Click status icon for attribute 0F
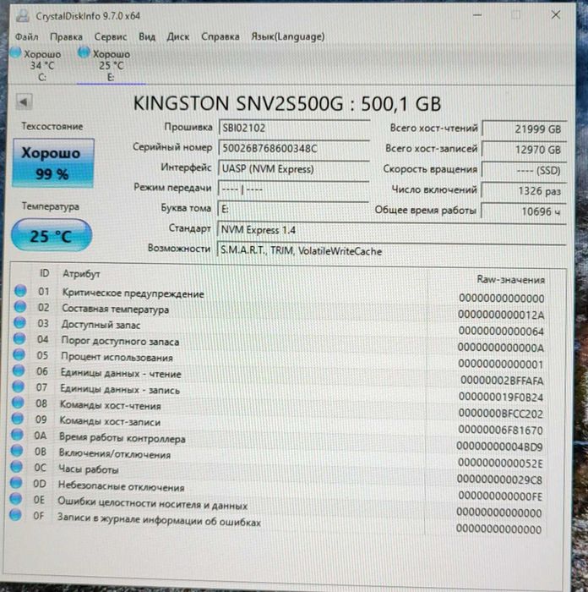The image size is (588, 592). pos(15,514)
